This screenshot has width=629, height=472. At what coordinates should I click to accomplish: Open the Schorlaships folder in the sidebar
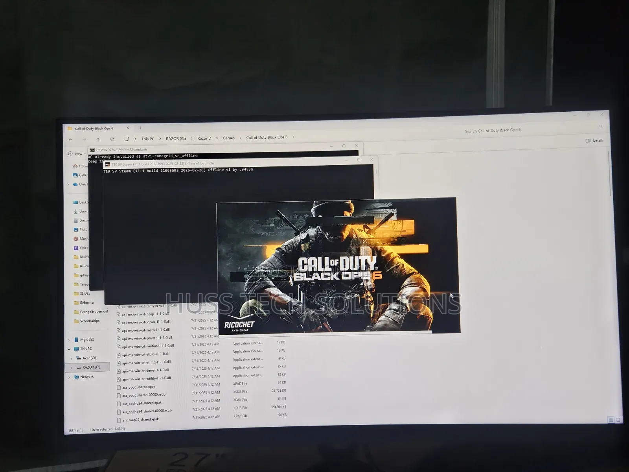(87, 321)
